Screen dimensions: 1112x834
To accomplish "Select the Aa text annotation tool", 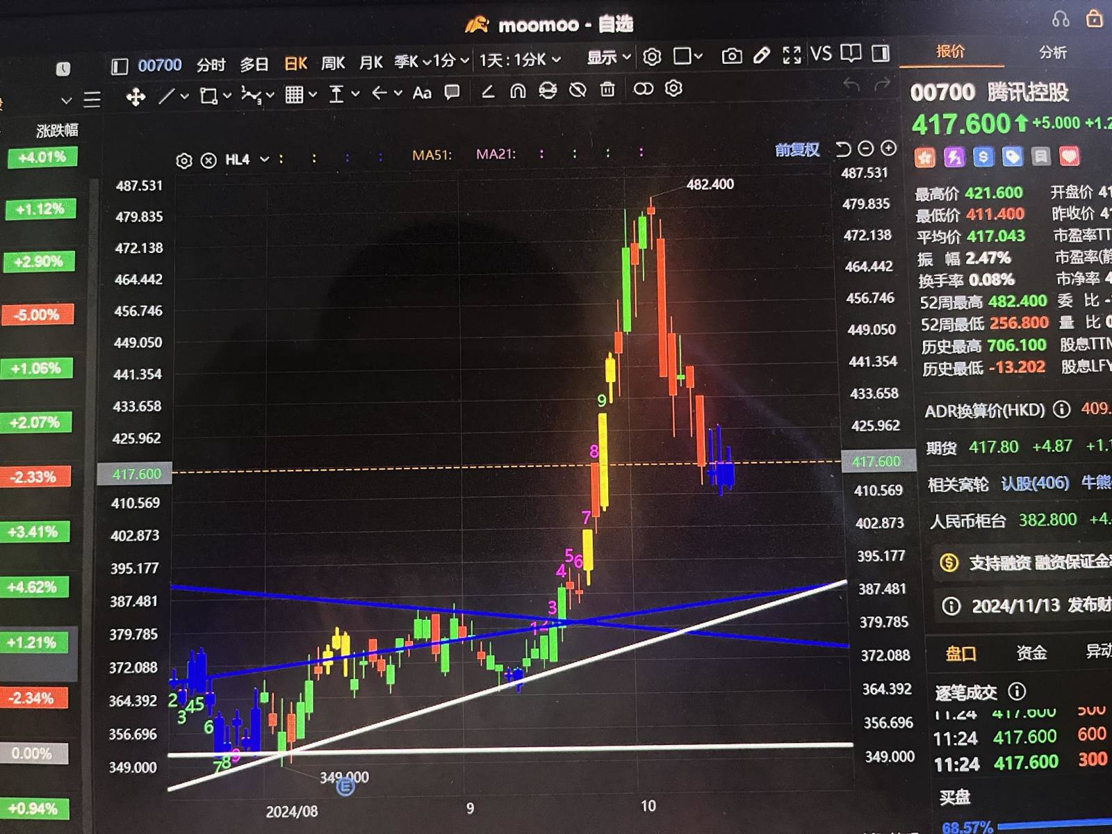I will [x=422, y=92].
